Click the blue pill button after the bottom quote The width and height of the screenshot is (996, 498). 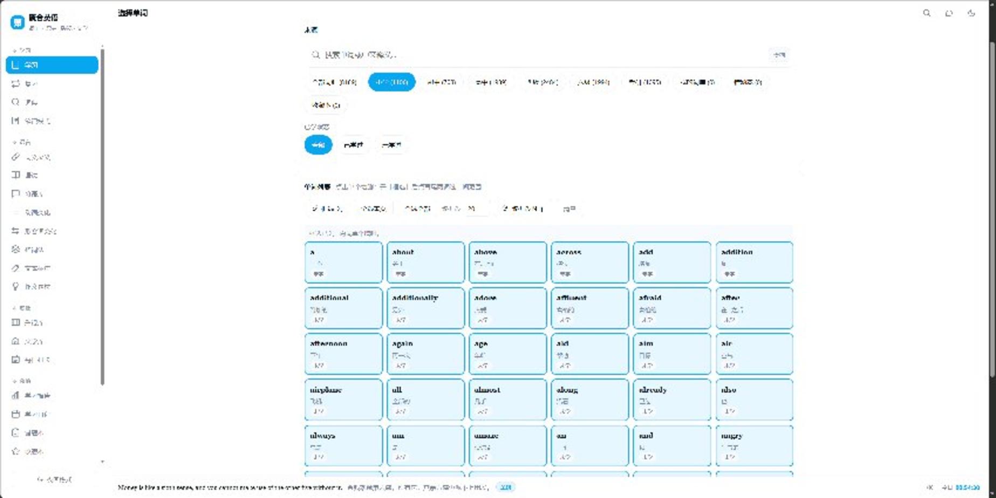click(x=506, y=487)
